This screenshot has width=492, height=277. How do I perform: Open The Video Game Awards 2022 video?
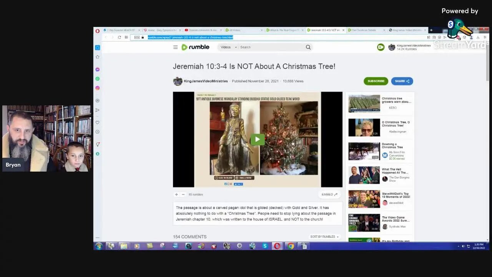click(364, 223)
